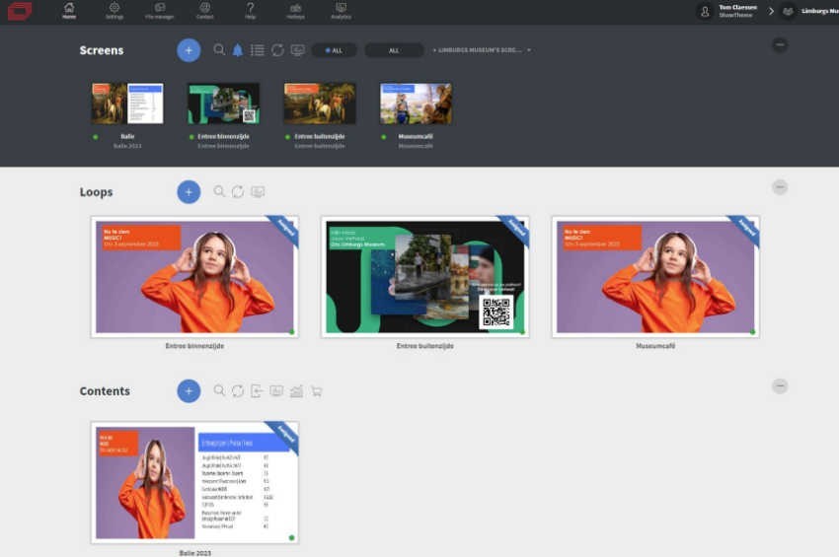Open the Entree binnenzijde screen thumbnail
Viewport: 839px width, 557px height.
[x=224, y=104]
